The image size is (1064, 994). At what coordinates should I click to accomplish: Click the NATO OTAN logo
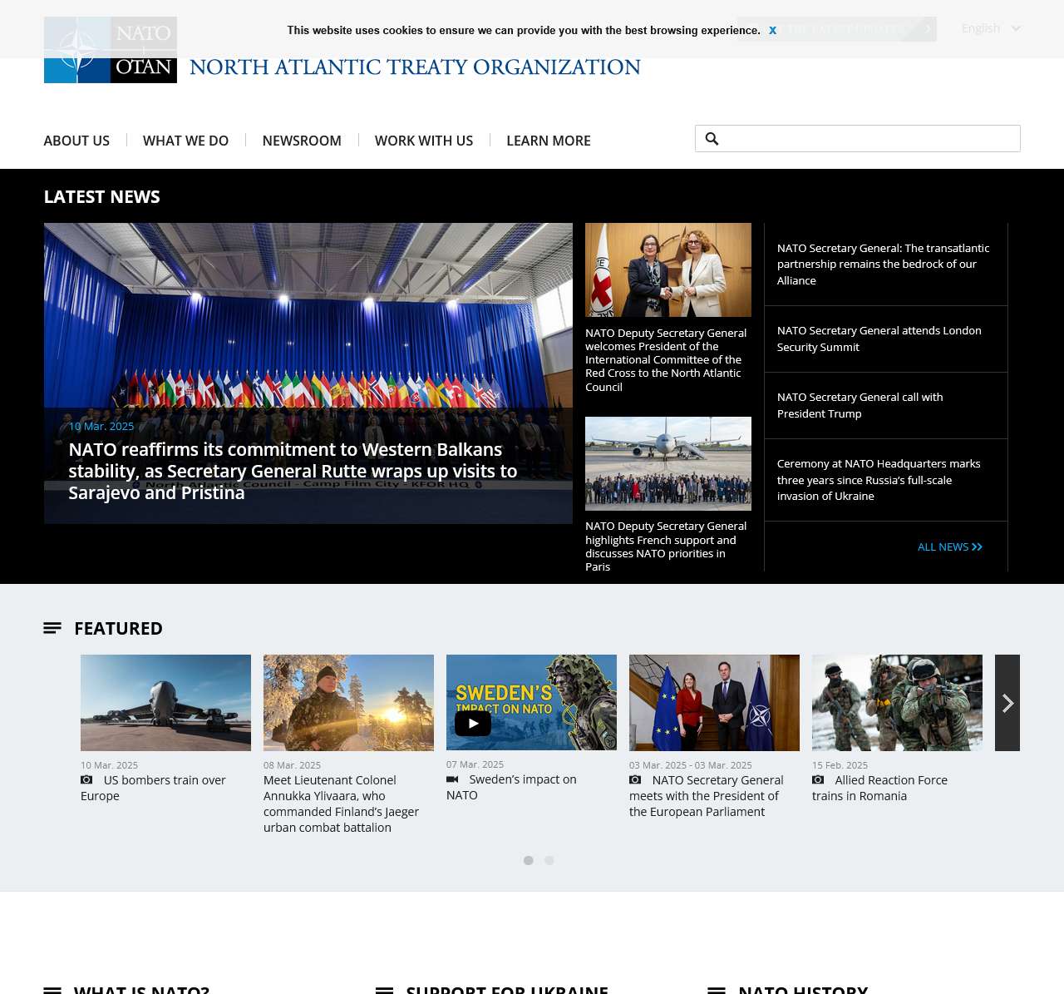tap(110, 50)
